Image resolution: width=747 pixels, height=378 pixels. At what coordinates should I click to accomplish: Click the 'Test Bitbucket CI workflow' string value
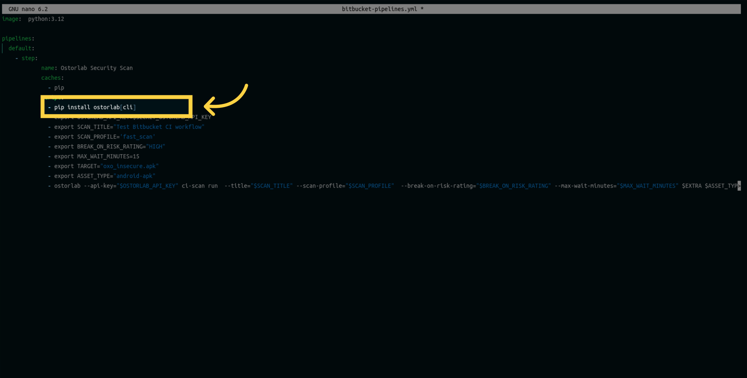[x=159, y=127]
